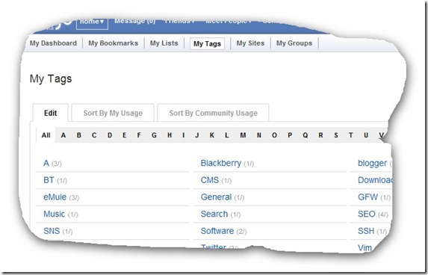
Task: Filter tags by letter F
Action: click(x=139, y=135)
